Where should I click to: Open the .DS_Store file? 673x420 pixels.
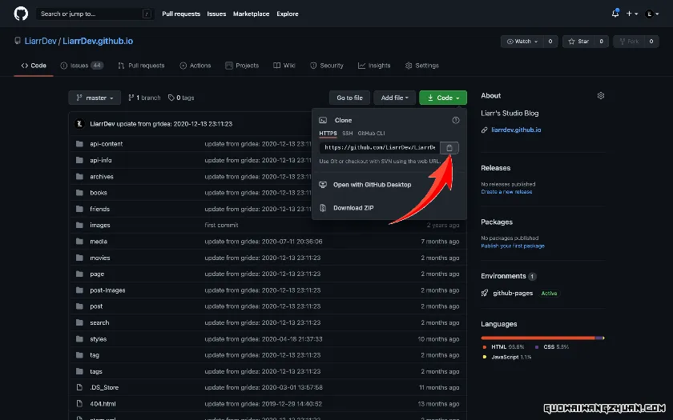point(104,387)
